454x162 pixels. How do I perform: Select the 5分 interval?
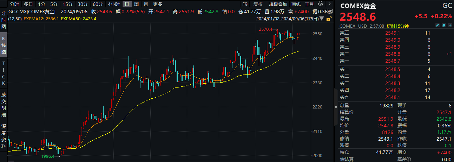[x=53, y=4]
